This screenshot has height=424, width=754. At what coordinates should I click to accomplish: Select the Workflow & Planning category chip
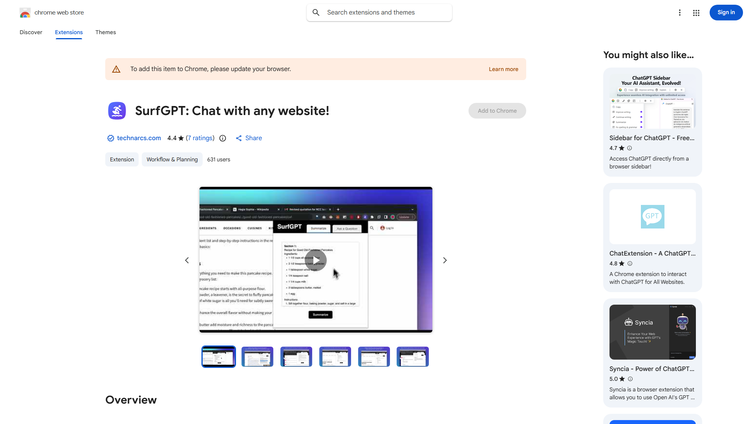pyautogui.click(x=172, y=159)
